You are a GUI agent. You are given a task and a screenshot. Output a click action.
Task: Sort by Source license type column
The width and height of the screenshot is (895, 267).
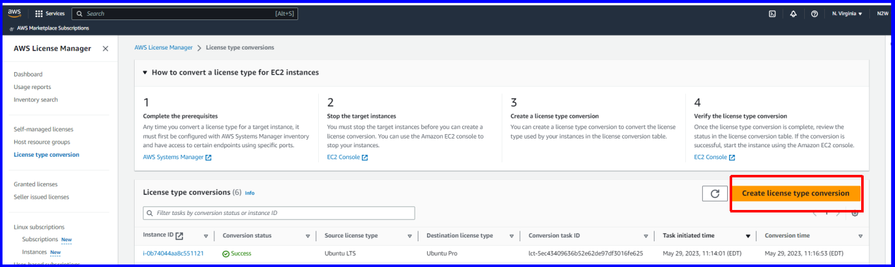pos(410,236)
